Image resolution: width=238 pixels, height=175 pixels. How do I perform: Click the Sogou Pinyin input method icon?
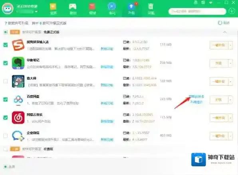click(18, 45)
